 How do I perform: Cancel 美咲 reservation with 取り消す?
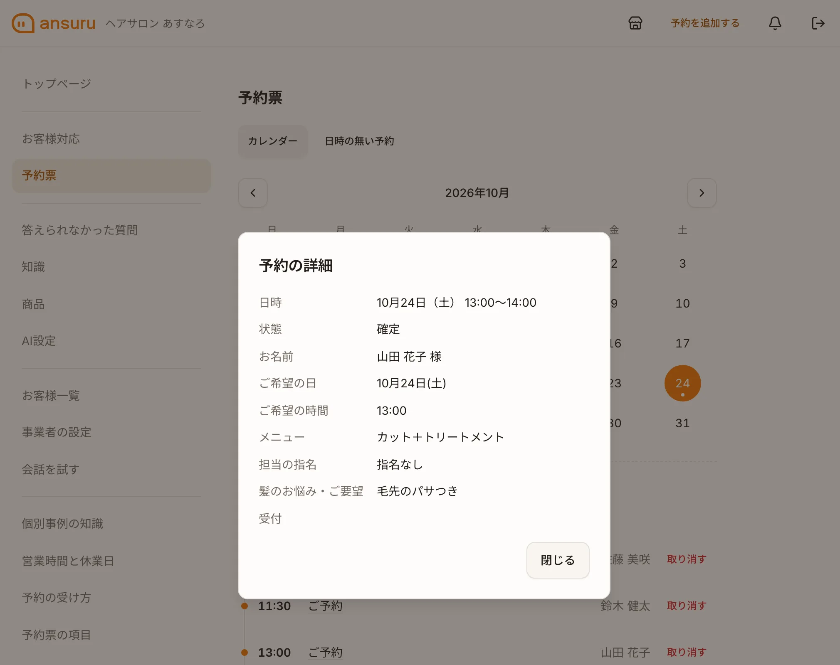[x=687, y=559]
